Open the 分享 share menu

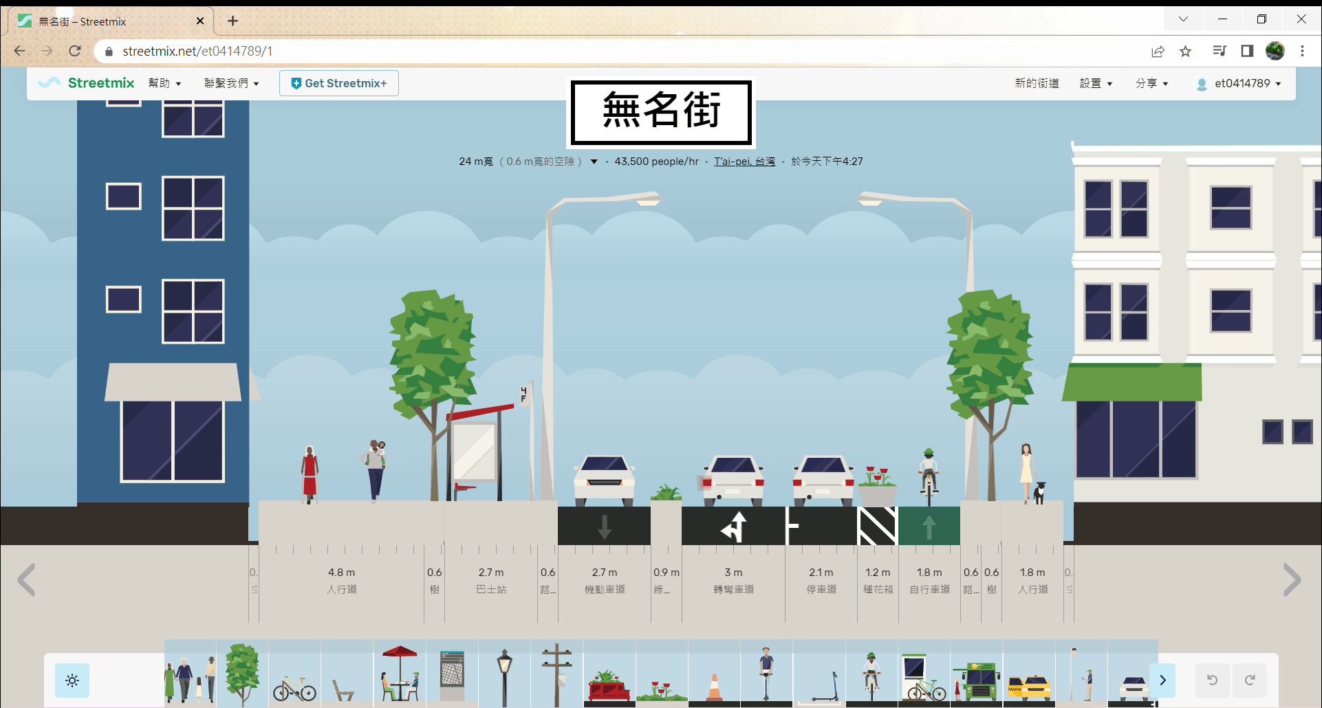[x=1152, y=83]
